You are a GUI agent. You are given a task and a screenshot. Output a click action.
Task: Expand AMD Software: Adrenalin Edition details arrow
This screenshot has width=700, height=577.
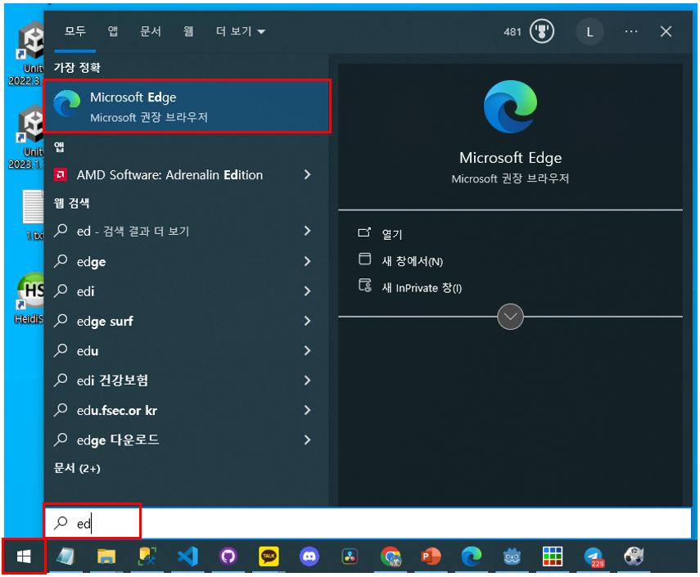(307, 174)
